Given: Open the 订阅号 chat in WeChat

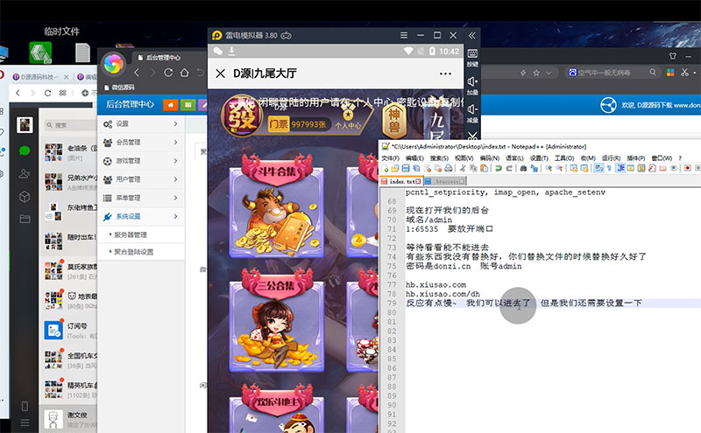Looking at the screenshot, I should click(x=70, y=331).
